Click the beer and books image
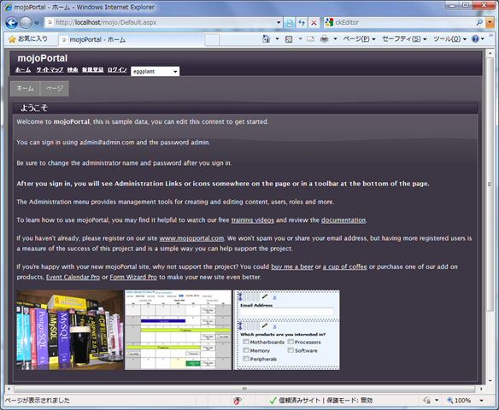This screenshot has width=499, height=410. 70,330
